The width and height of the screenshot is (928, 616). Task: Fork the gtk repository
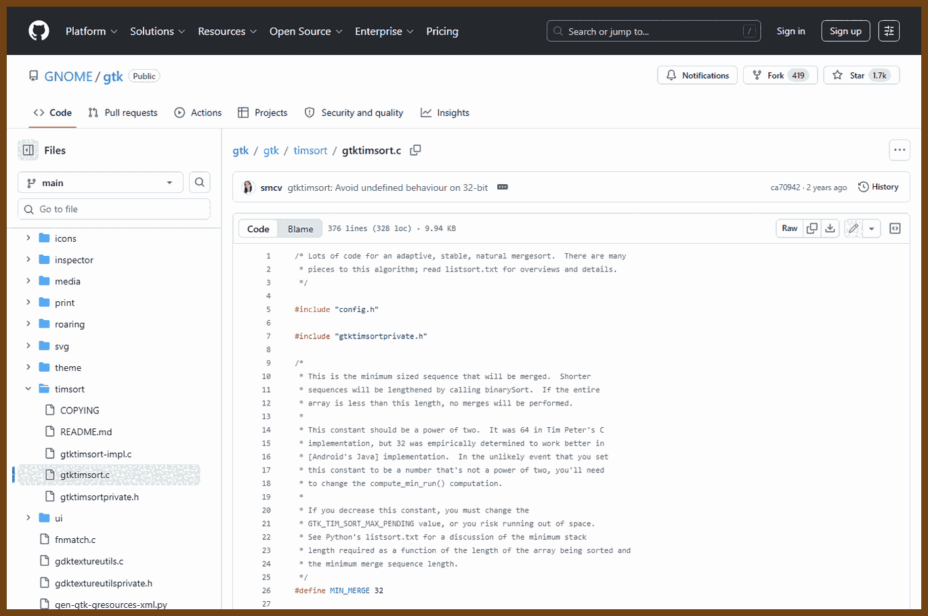click(x=780, y=76)
